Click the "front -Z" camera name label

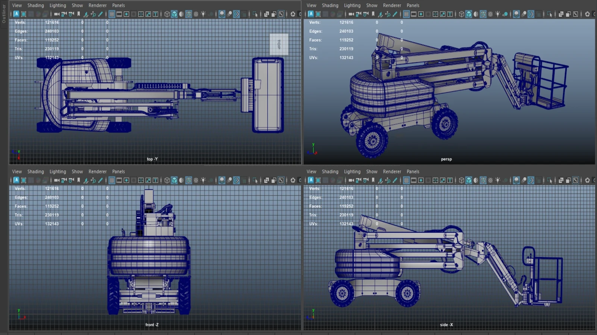tap(152, 325)
